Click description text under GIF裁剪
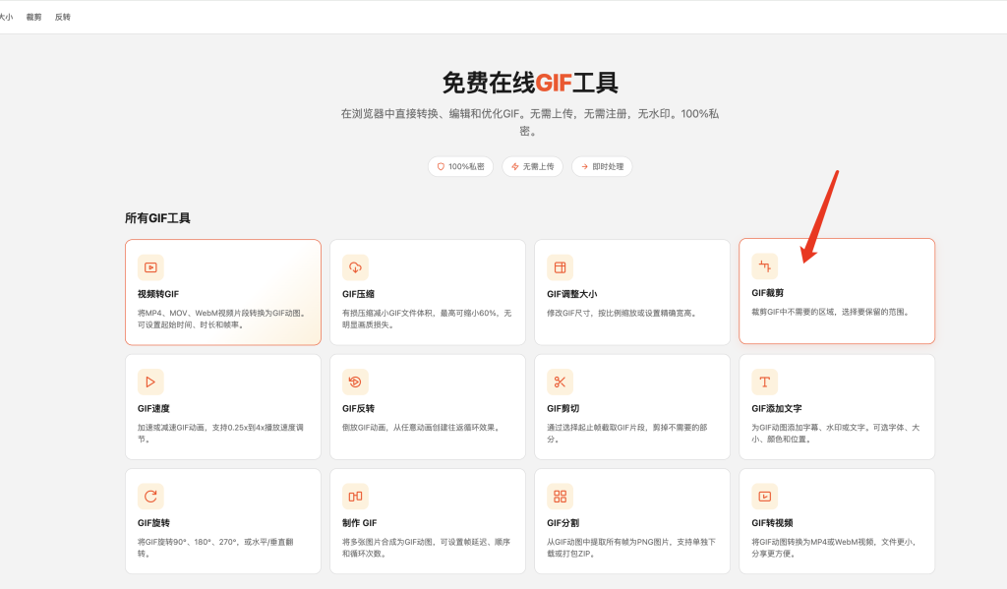The width and height of the screenshot is (1007, 589). coord(831,312)
